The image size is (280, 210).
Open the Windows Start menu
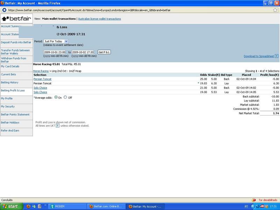click(x=11, y=206)
